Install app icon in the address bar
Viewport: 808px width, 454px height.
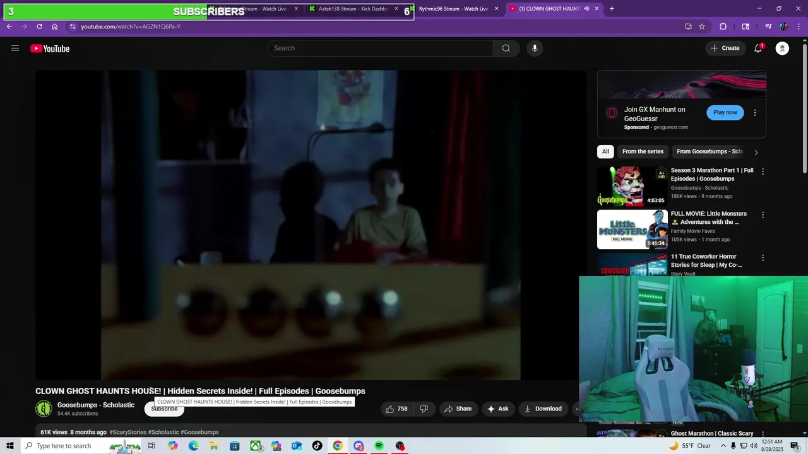point(688,26)
